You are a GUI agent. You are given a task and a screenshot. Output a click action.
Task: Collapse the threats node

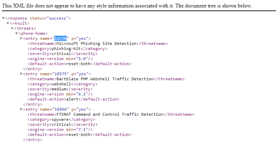pyautogui.click(x=12, y=28)
